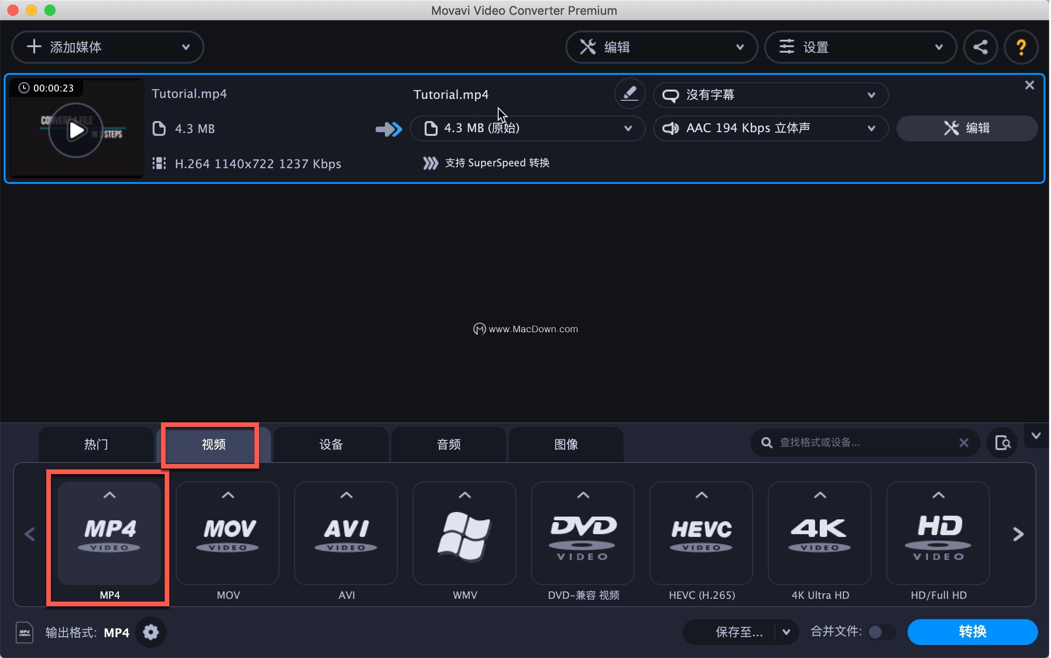1051x658 pixels.
Task: Collapse the format panel chevron
Action: (1036, 436)
